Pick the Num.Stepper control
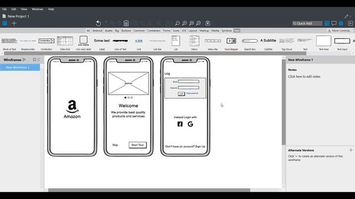355x199 pixels. tap(231, 43)
